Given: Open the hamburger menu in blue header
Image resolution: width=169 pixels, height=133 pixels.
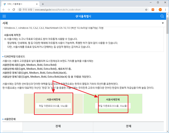Looking at the screenshot, I should pyautogui.click(x=4, y=16).
